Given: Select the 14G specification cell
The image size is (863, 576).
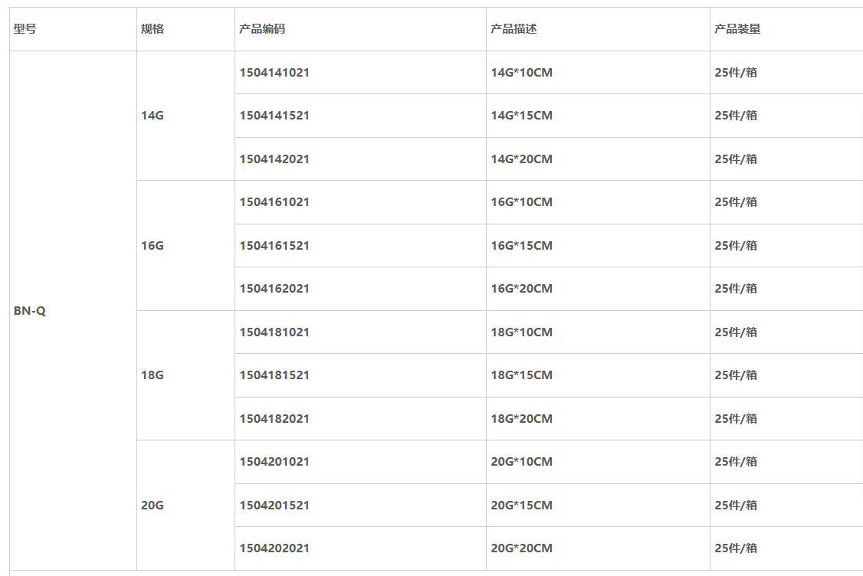Looking at the screenshot, I should 153,116.
